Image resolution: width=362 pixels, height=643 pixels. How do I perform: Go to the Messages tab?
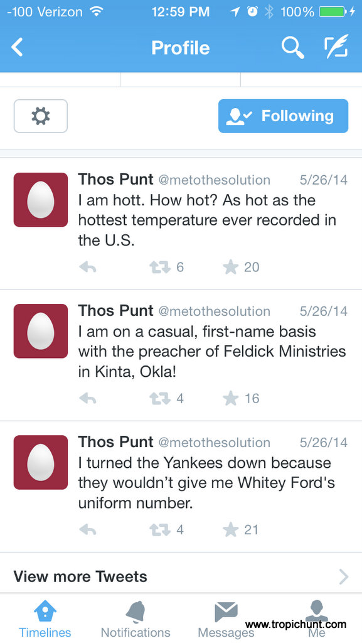point(226,619)
